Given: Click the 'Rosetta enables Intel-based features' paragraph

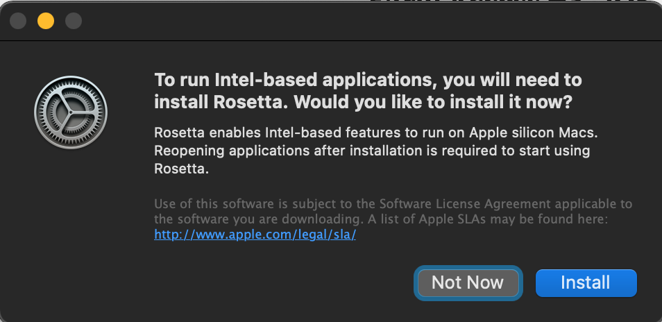Looking at the screenshot, I should [x=375, y=151].
